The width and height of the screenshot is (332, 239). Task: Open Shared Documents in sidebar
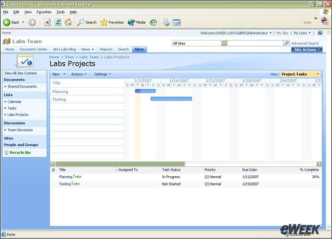(22, 87)
